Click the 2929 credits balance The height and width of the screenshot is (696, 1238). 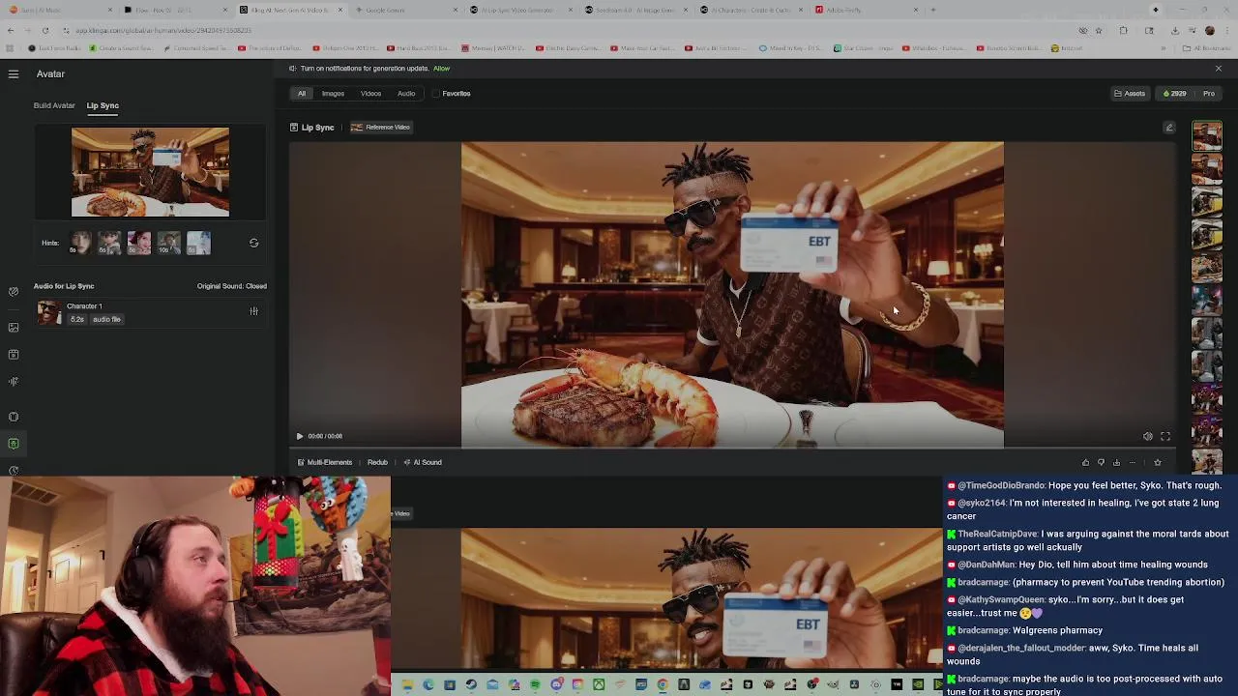(x=1174, y=94)
